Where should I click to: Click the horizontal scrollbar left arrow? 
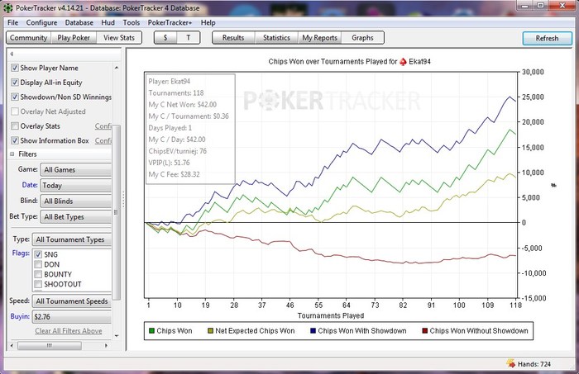click(12, 346)
